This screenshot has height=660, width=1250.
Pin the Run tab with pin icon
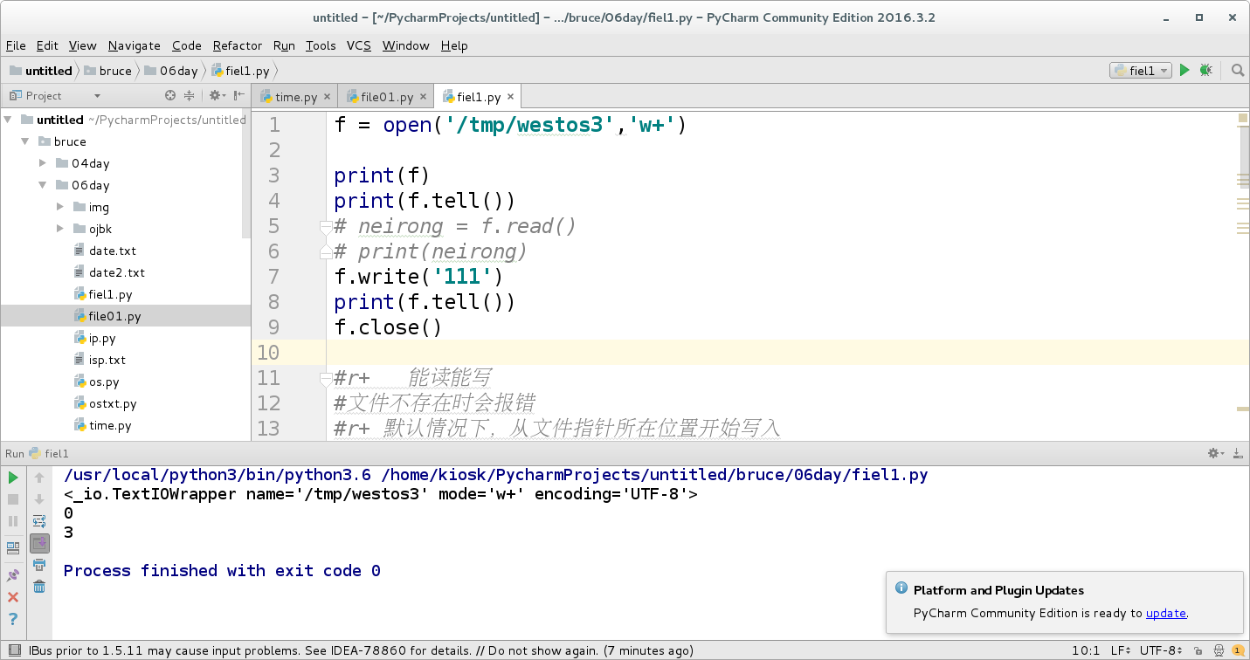pyautogui.click(x=13, y=575)
